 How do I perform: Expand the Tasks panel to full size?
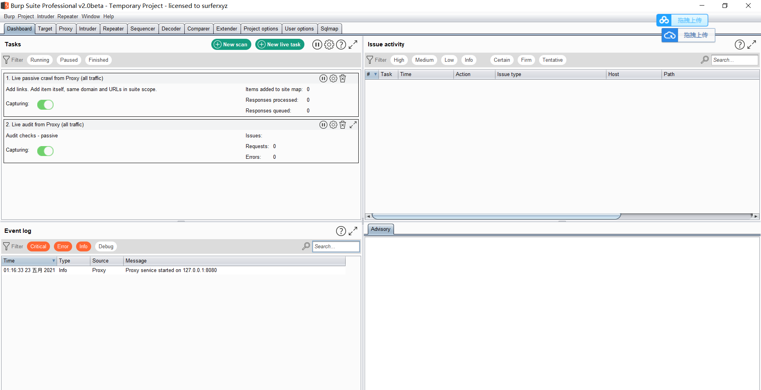tap(353, 44)
